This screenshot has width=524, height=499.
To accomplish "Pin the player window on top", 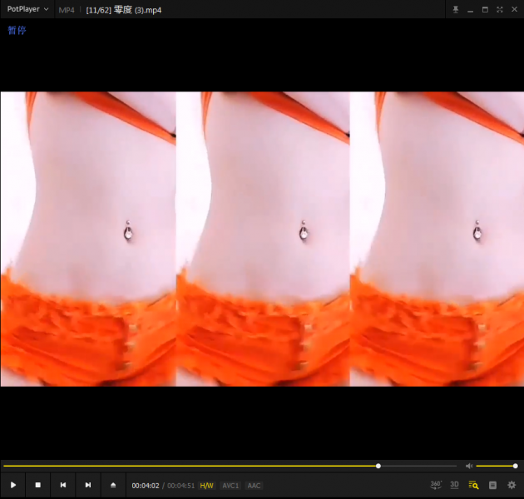I will coord(455,9).
